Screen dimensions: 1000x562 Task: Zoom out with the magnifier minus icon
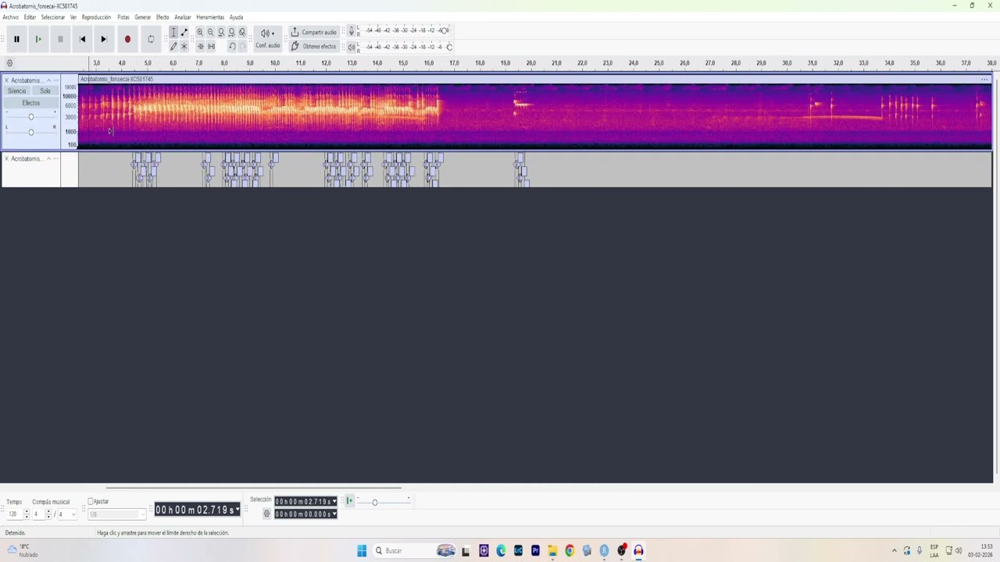(210, 32)
